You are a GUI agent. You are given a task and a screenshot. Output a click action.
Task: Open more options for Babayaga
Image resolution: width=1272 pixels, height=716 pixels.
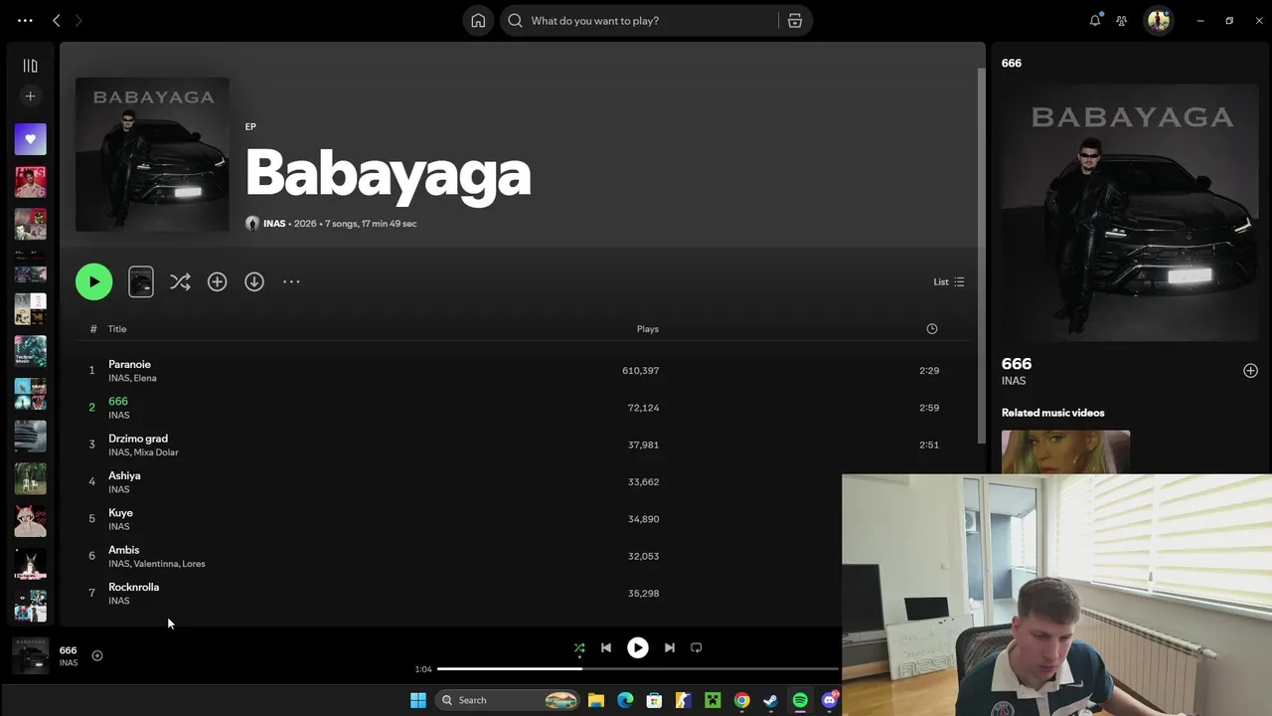291,281
